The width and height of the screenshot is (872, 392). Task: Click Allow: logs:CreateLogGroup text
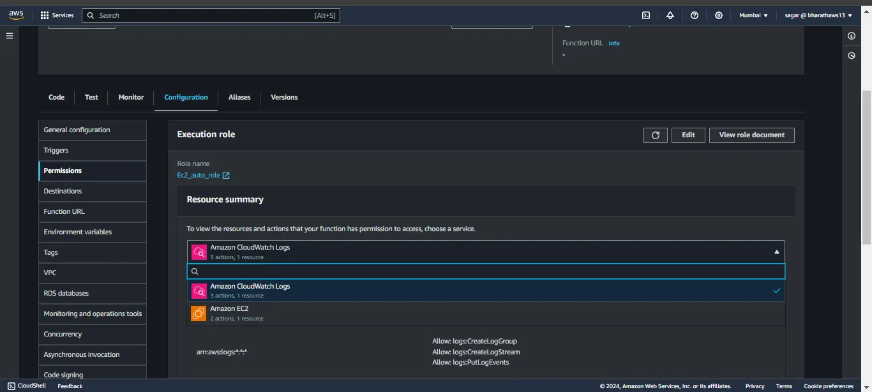coord(474,341)
